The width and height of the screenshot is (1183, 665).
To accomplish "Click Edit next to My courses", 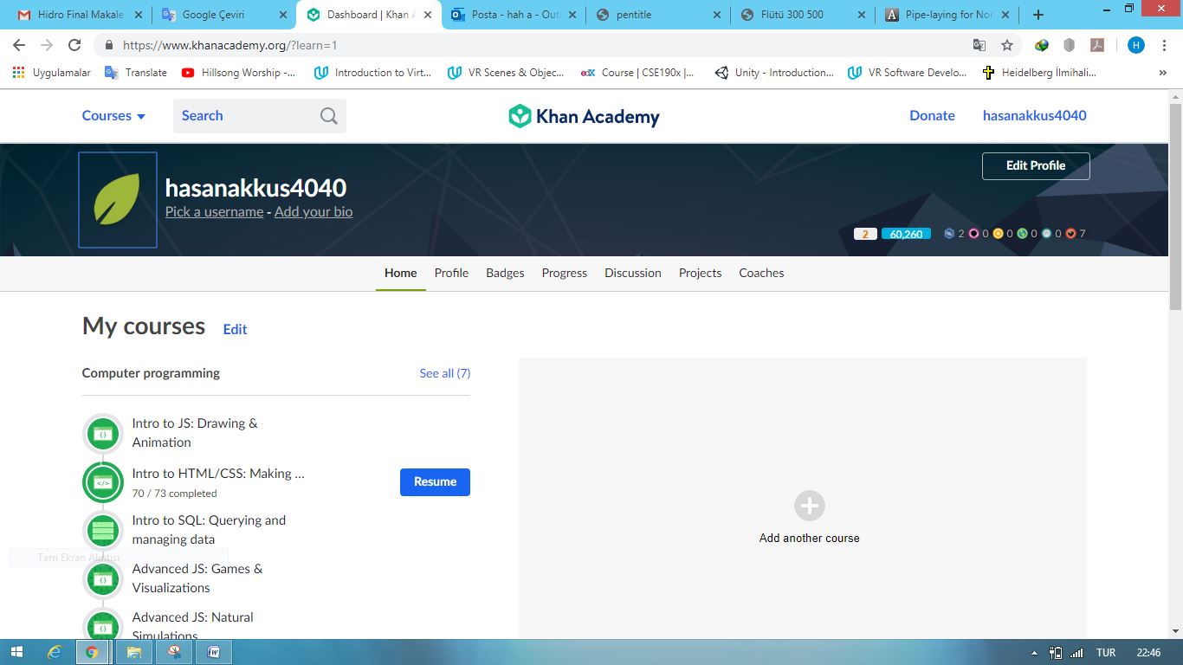I will 235,329.
